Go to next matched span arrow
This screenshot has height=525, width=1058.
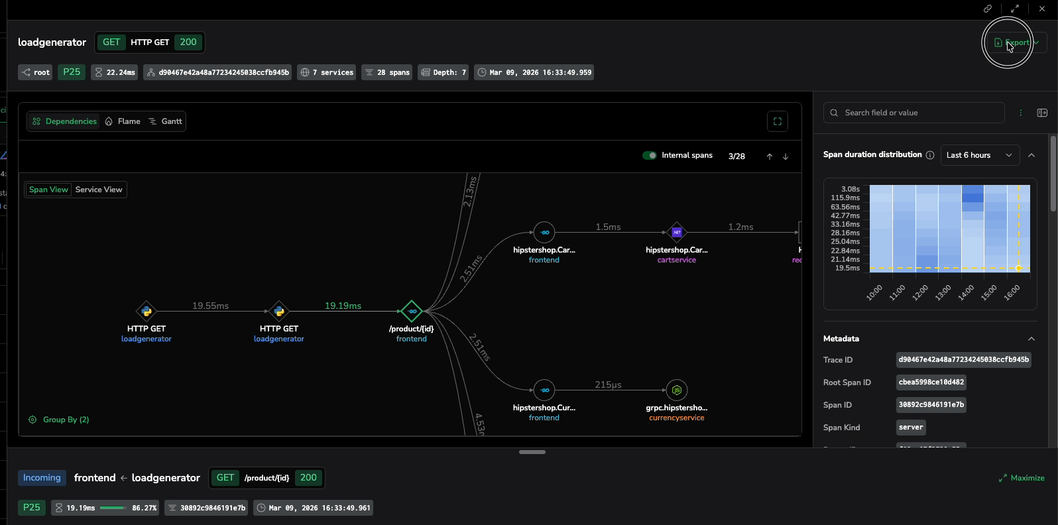click(x=786, y=156)
